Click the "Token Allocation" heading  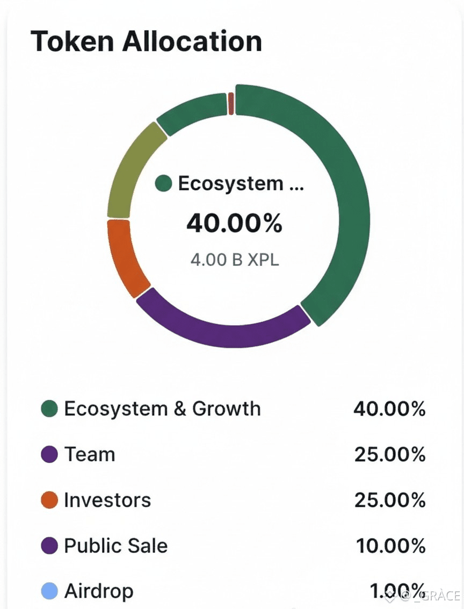(x=146, y=42)
